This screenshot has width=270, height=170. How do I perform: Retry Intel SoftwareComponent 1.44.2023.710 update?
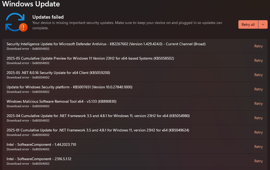tap(258, 147)
